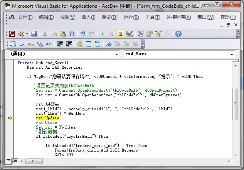Click the Undo arrow icon
This screenshot has width=244, height=170.
[82, 34]
